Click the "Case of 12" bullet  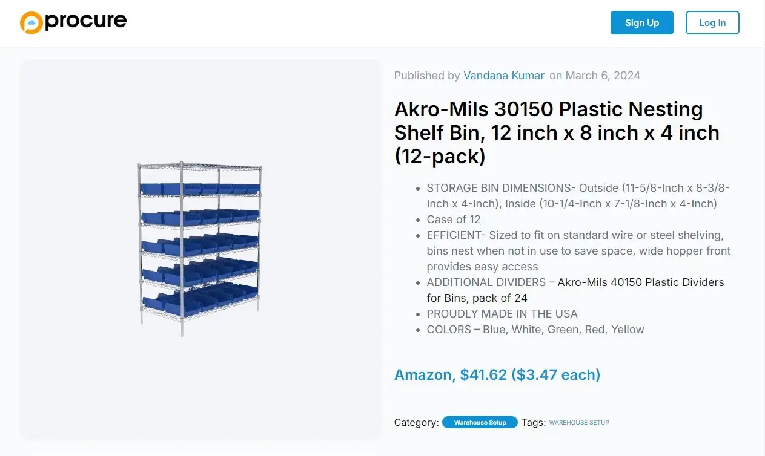click(x=453, y=219)
